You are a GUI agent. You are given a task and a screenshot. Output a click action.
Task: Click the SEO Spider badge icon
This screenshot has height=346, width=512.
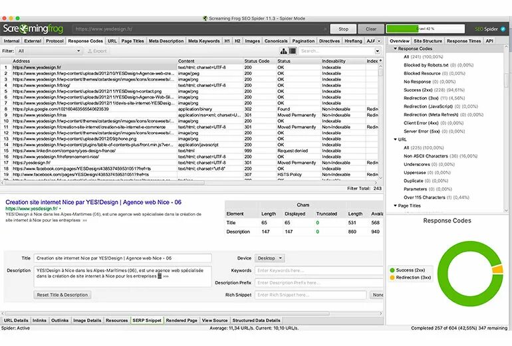click(x=503, y=29)
